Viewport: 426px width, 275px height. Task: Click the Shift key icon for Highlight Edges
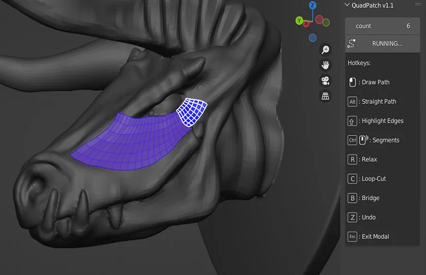pyautogui.click(x=352, y=121)
